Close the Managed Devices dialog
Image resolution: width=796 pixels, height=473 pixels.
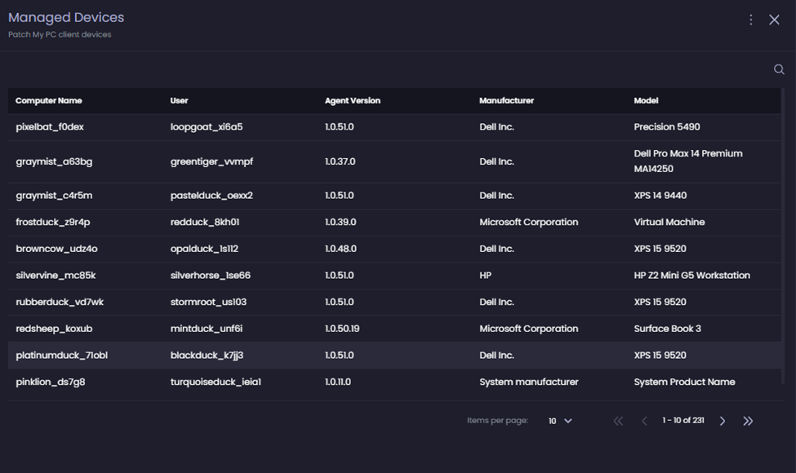[774, 19]
